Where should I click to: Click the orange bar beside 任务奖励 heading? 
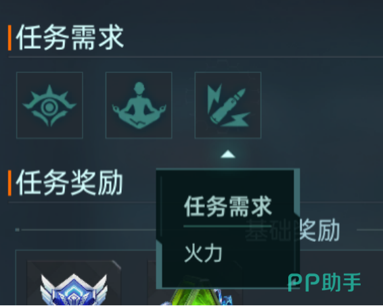[9, 183]
